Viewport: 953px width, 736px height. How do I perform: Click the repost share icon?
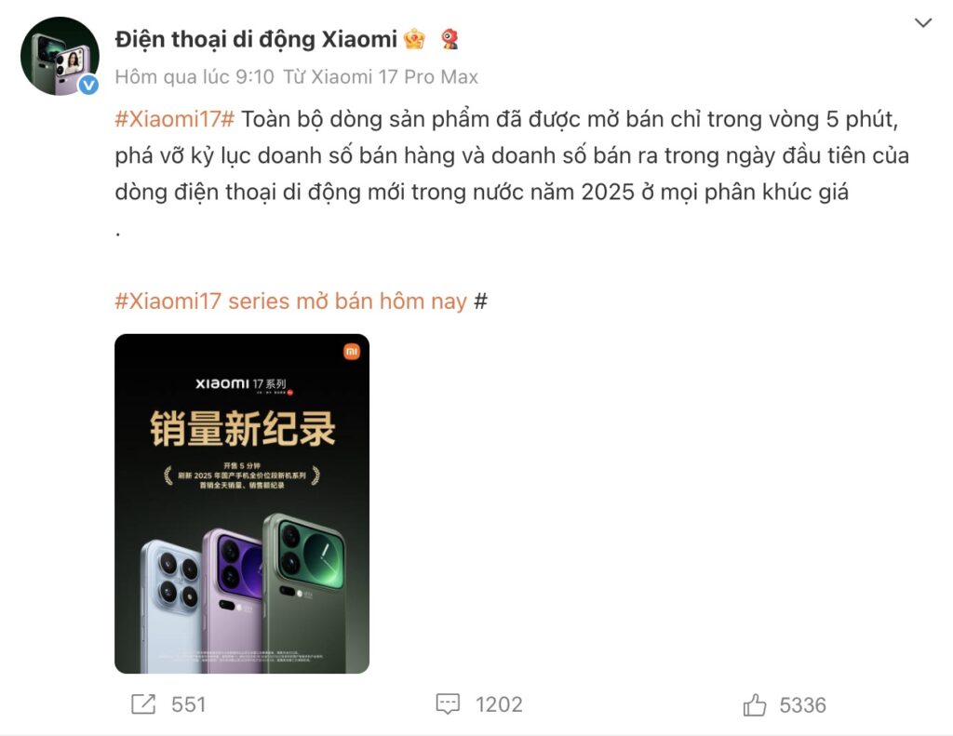click(x=143, y=704)
